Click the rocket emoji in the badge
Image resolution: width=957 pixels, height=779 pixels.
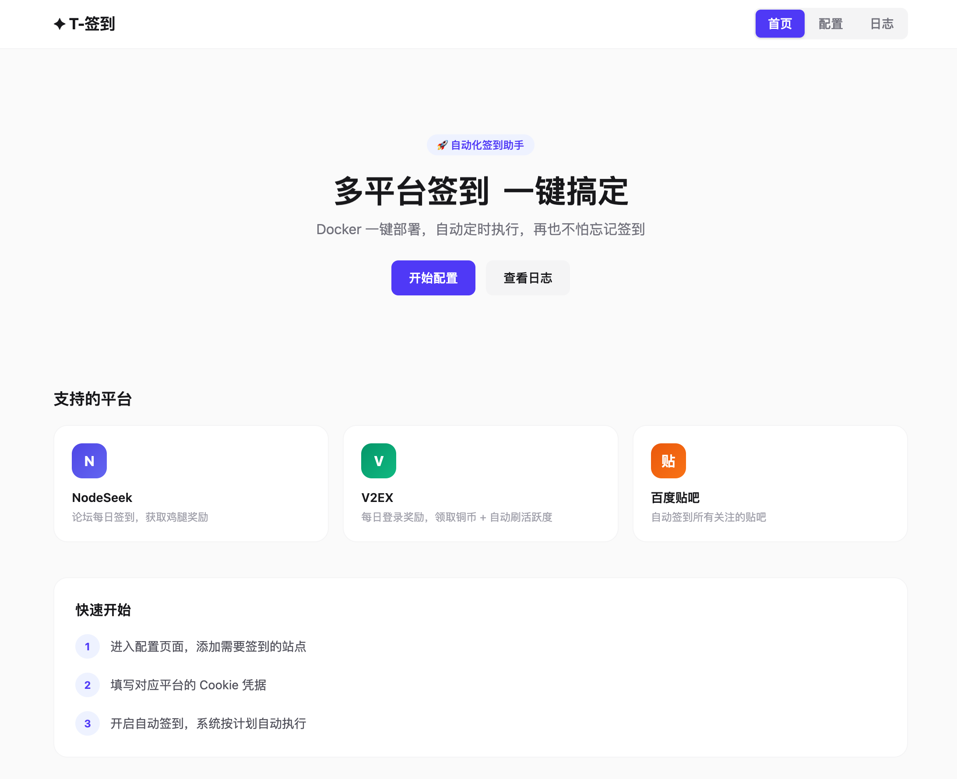[442, 145]
